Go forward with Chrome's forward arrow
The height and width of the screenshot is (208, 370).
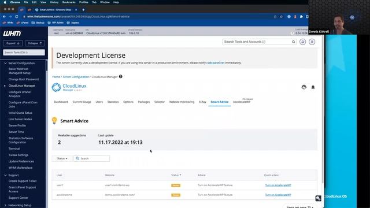pos(10,17)
